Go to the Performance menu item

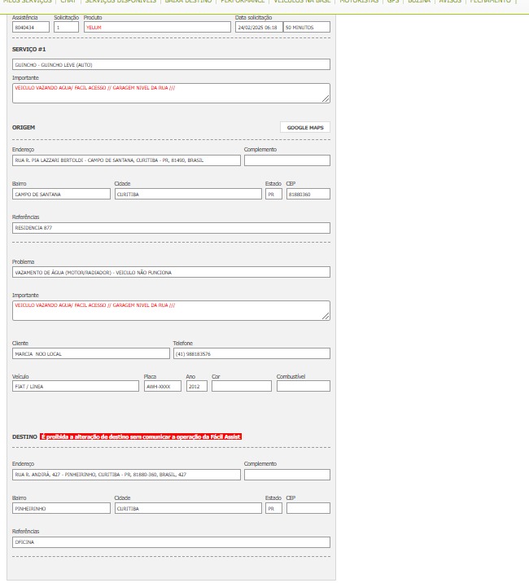(x=243, y=2)
